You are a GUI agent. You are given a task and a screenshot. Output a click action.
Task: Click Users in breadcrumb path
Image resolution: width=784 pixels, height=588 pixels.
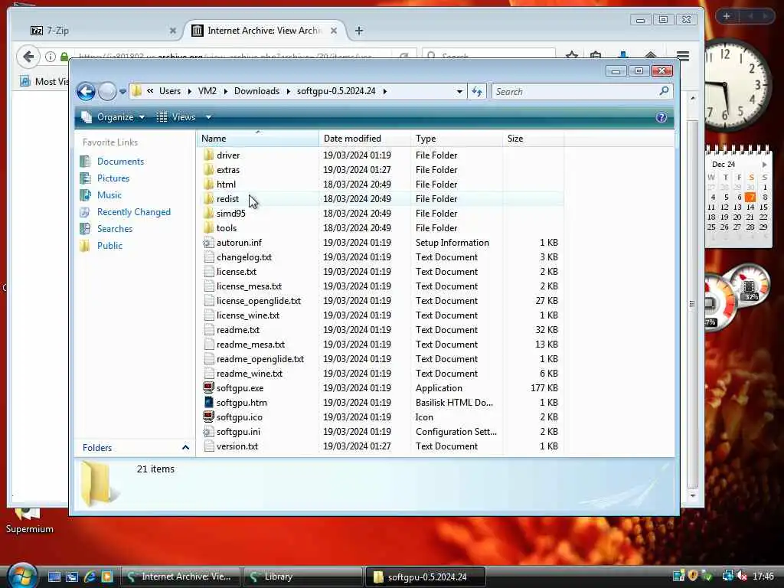click(169, 91)
